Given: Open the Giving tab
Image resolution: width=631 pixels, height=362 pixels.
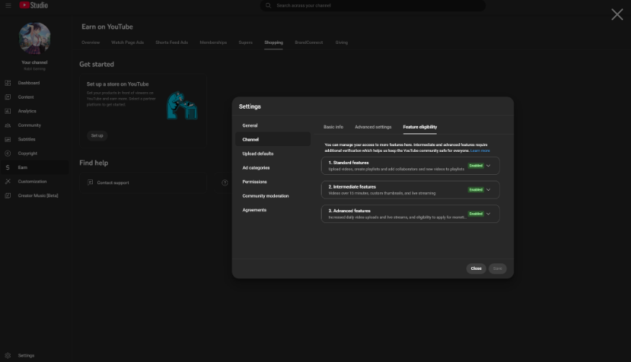Looking at the screenshot, I should [341, 42].
